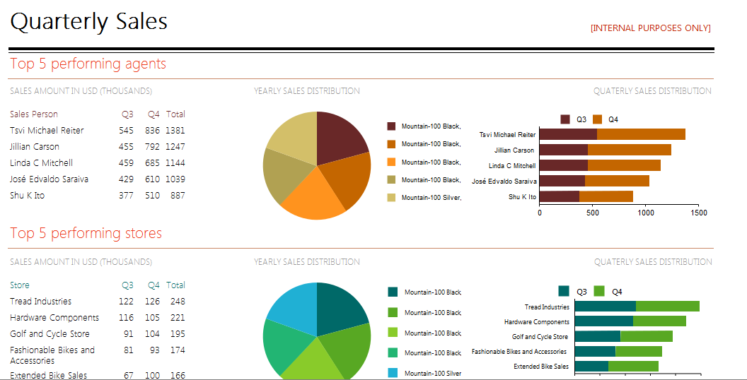Click the [INTERNAL PURPOSES ONLY] notice
Screen dimensions: 747x380
click(650, 28)
